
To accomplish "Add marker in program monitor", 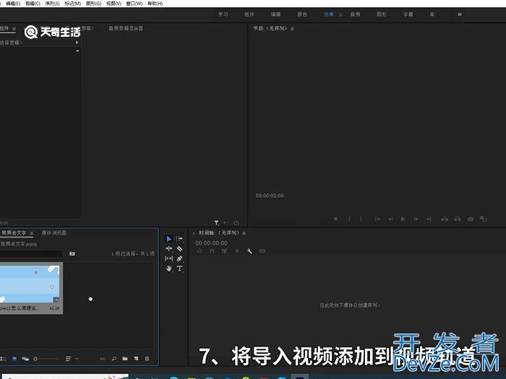I will [x=335, y=219].
